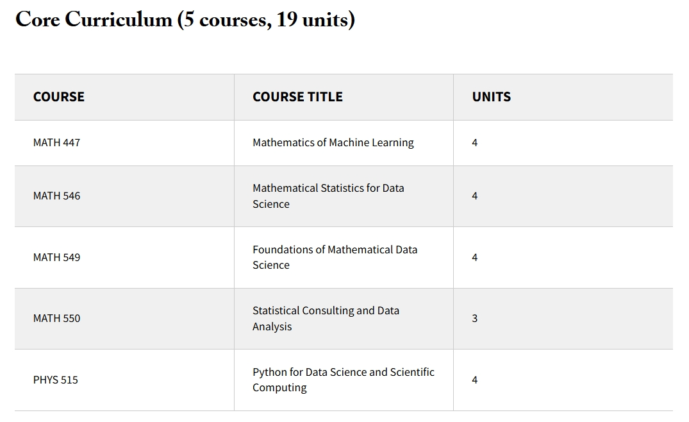Select the PHYS 515 course code
The height and width of the screenshot is (422, 689).
[x=56, y=380]
